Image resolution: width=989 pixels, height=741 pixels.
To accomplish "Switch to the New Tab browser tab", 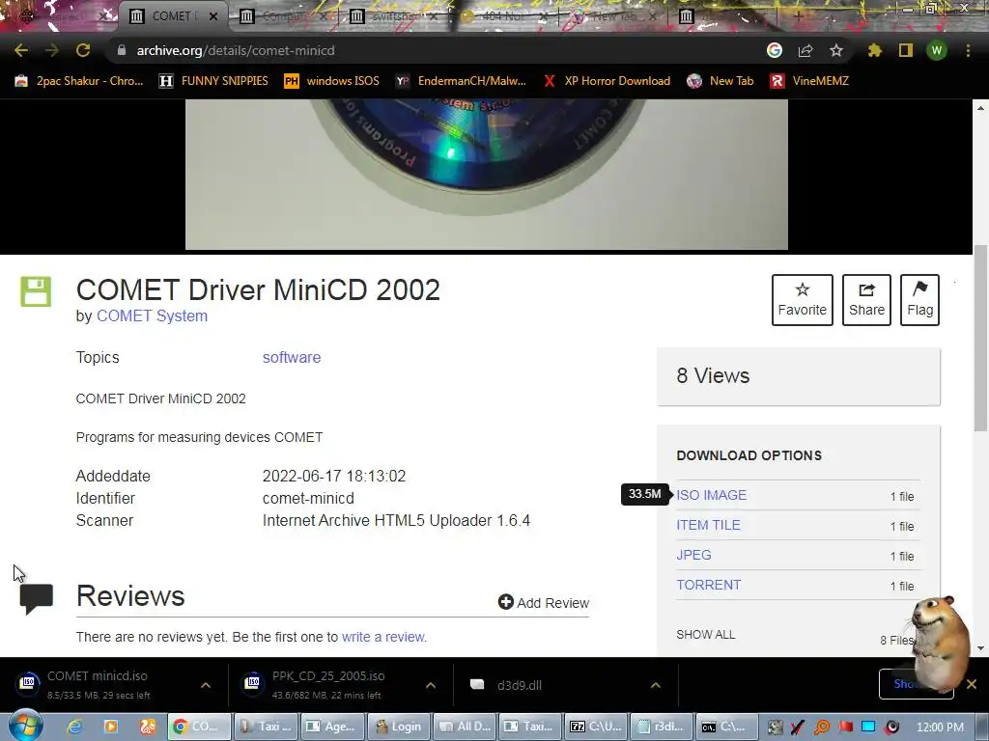I will tap(611, 15).
